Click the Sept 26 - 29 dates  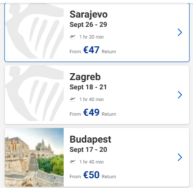[88, 25]
